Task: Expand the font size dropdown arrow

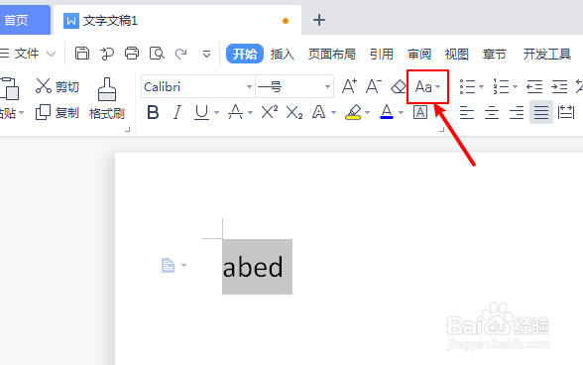Action: (x=327, y=86)
